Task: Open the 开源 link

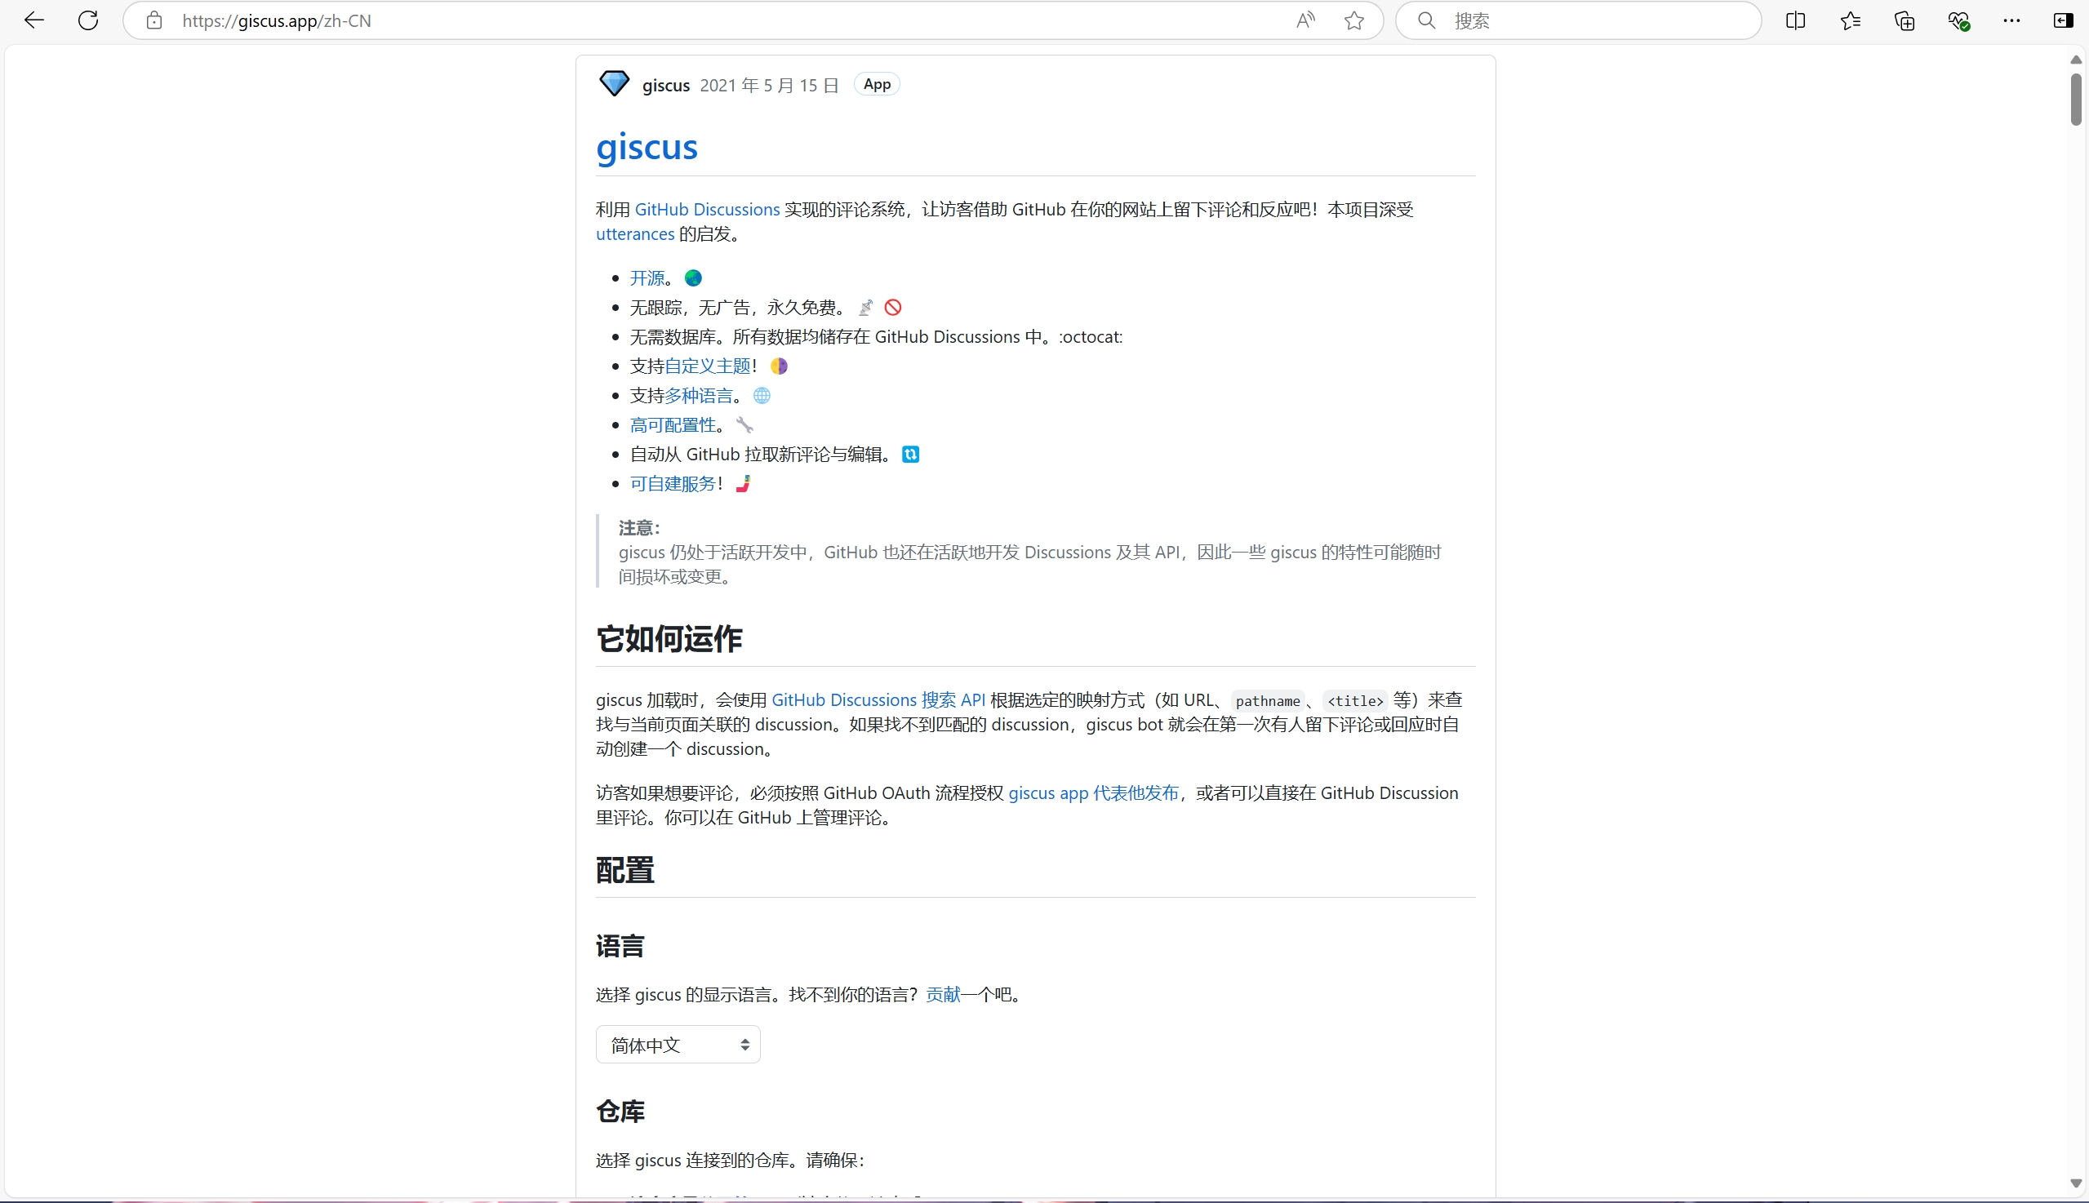Action: pos(647,278)
